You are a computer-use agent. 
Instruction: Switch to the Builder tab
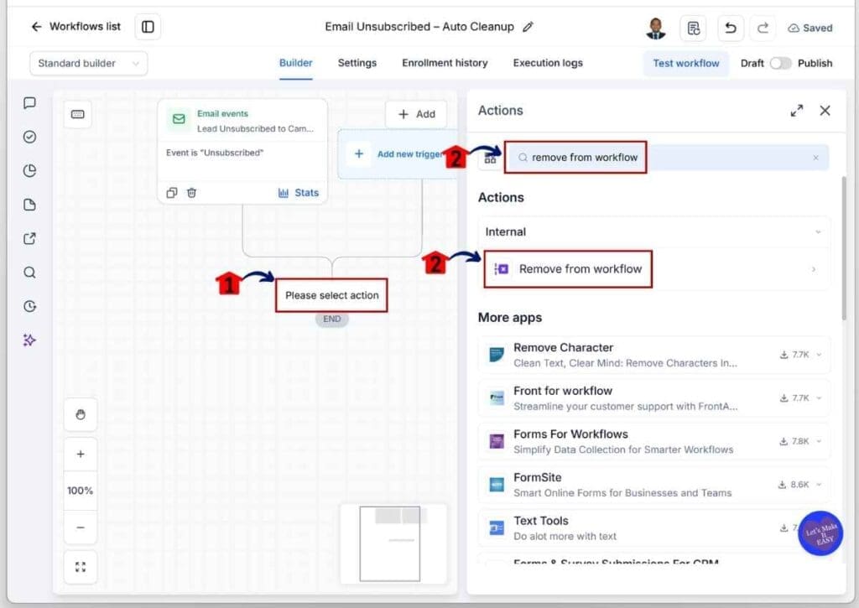296,63
